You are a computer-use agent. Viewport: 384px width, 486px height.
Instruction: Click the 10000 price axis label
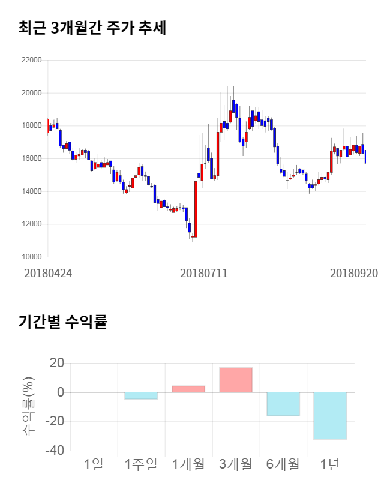[x=31, y=257]
